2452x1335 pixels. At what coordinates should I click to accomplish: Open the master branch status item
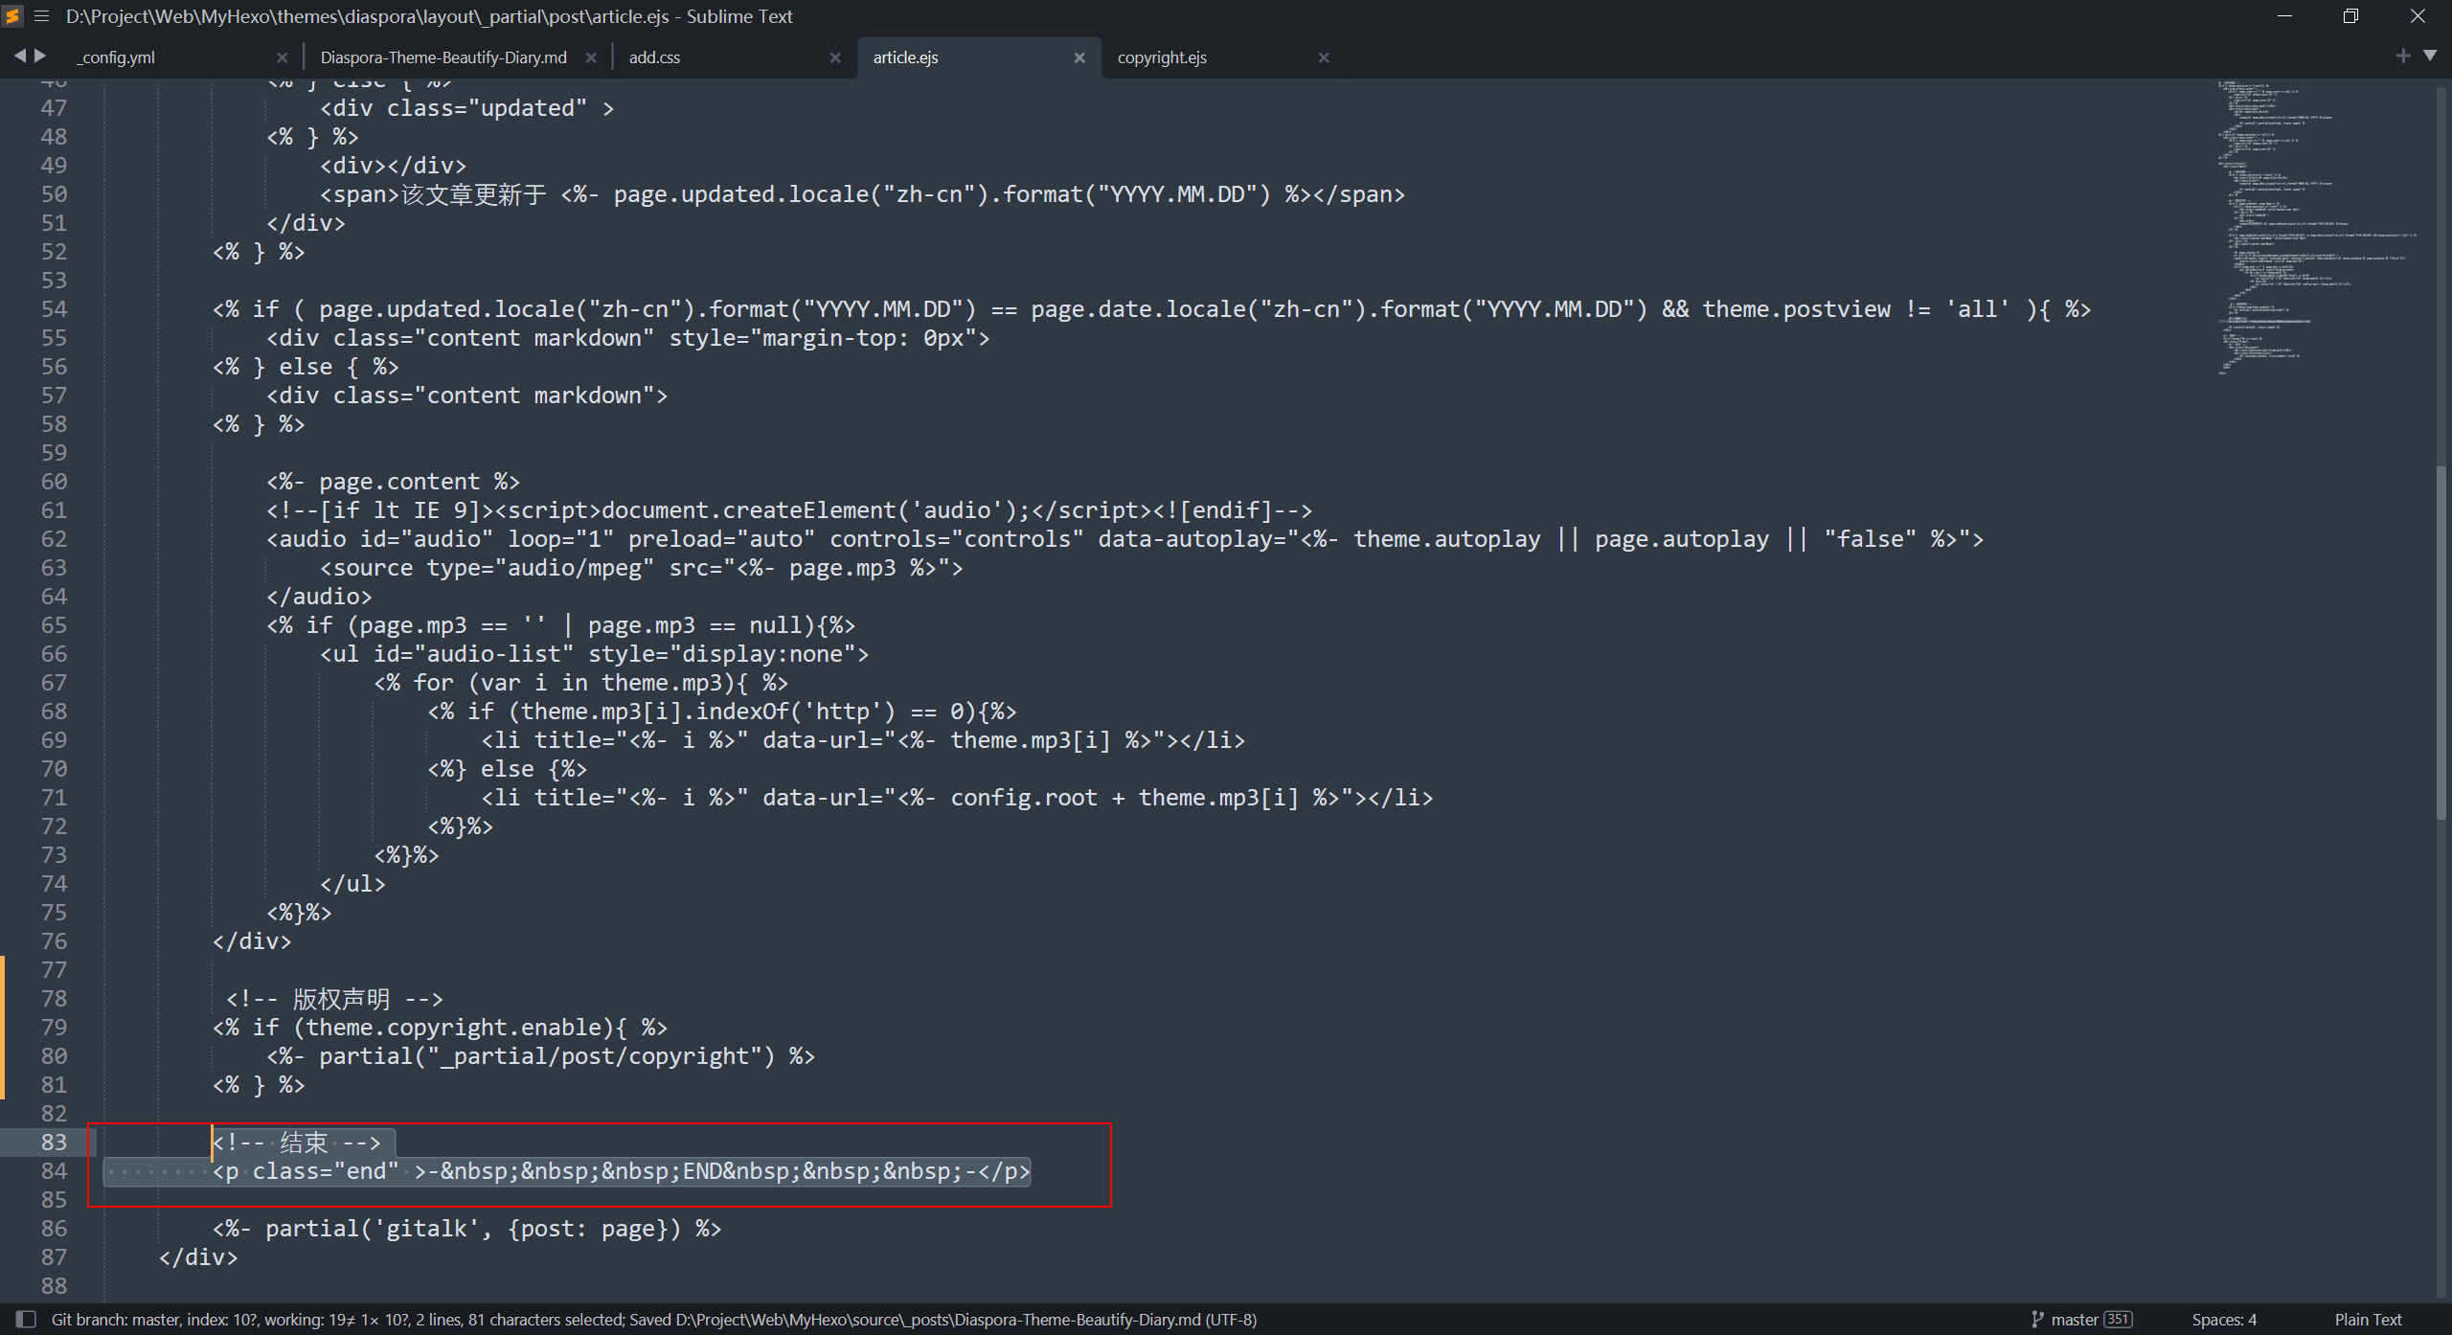(2075, 1319)
